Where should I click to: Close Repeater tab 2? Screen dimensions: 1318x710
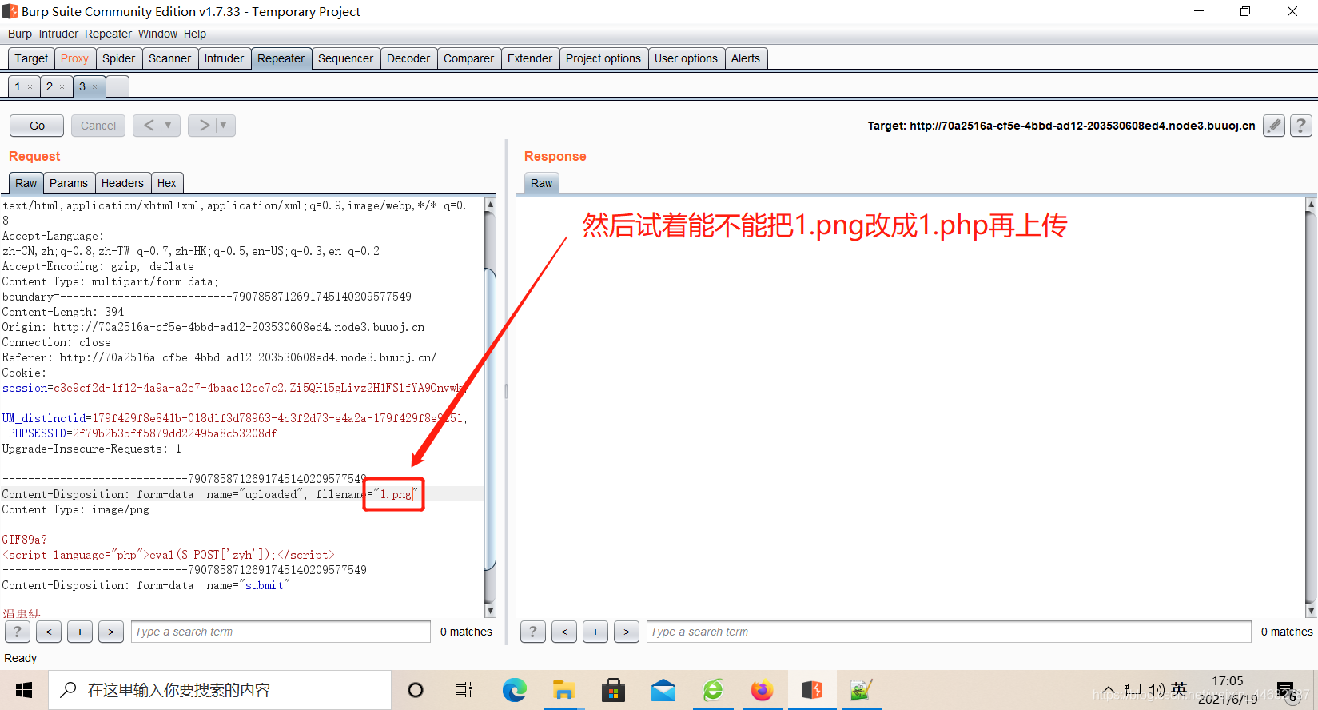[x=62, y=87]
